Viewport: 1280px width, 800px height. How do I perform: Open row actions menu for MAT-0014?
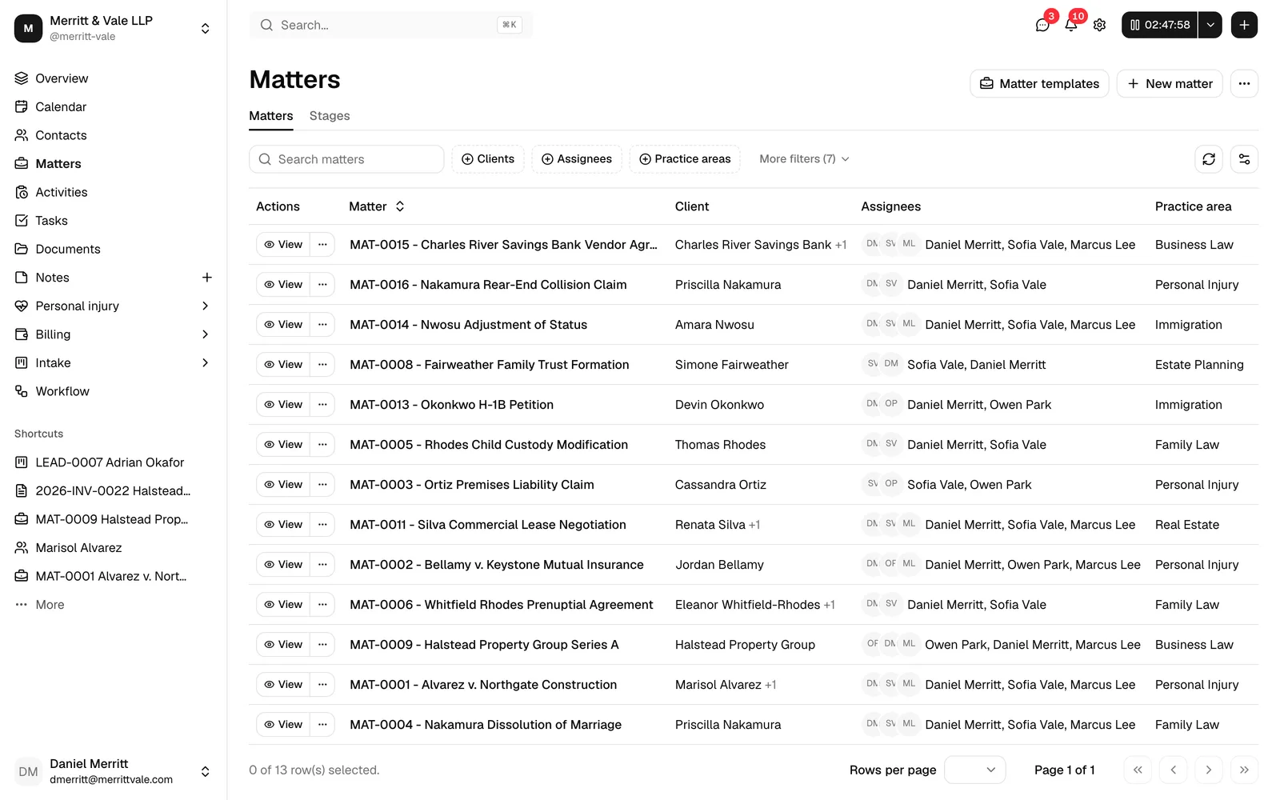pos(322,325)
